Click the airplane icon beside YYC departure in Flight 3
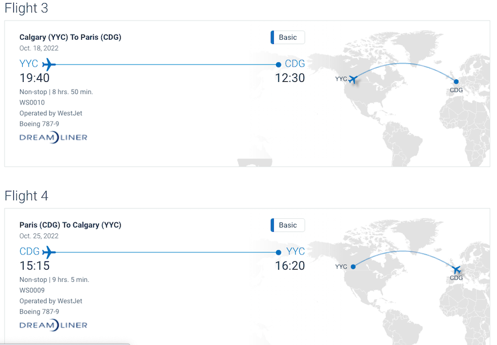This screenshot has height=345, width=497. coord(49,65)
